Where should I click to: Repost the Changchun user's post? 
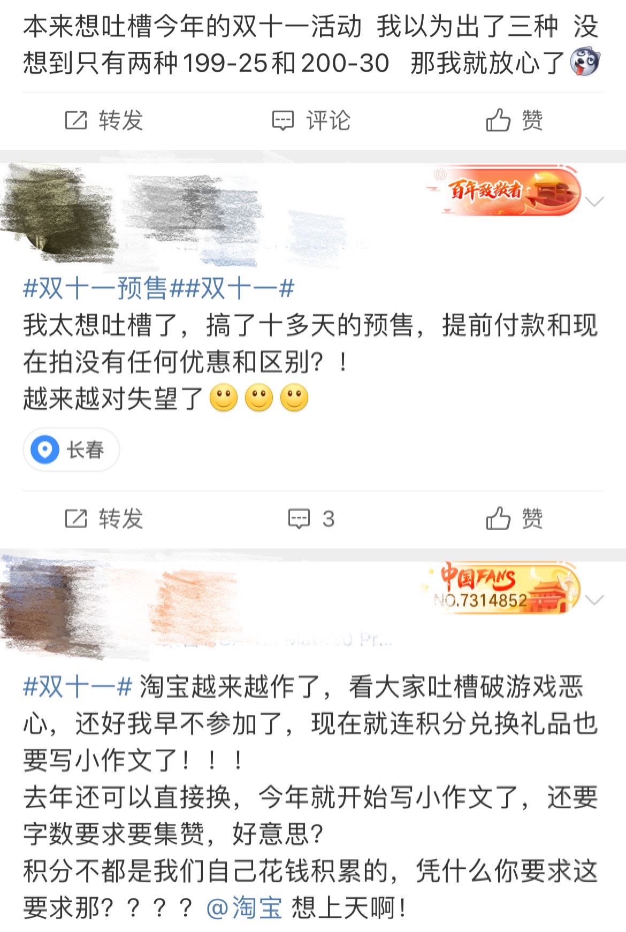click(x=104, y=518)
